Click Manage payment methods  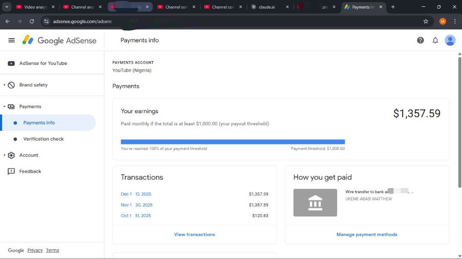pyautogui.click(x=367, y=235)
